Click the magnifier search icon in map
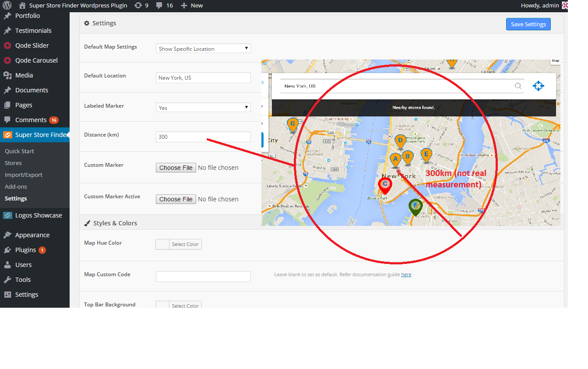 (x=518, y=86)
